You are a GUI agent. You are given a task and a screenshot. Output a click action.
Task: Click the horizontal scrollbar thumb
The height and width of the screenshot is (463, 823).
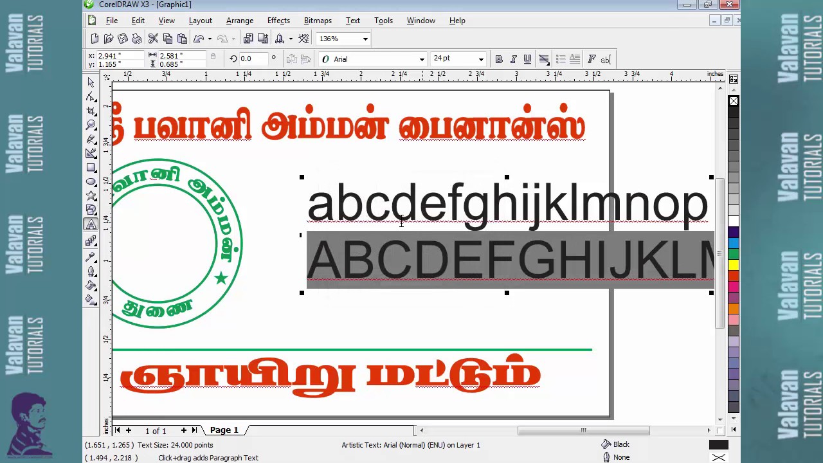pos(584,430)
